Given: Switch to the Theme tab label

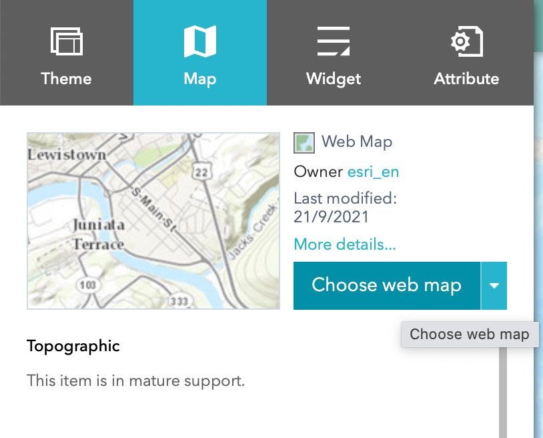Looking at the screenshot, I should click(66, 79).
